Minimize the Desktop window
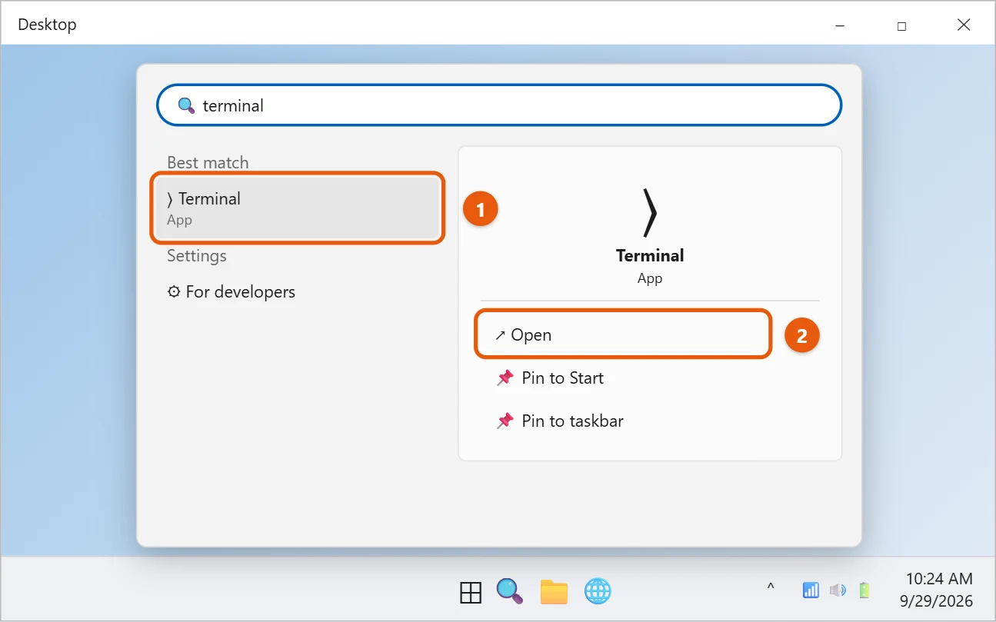This screenshot has height=622, width=996. click(x=839, y=25)
